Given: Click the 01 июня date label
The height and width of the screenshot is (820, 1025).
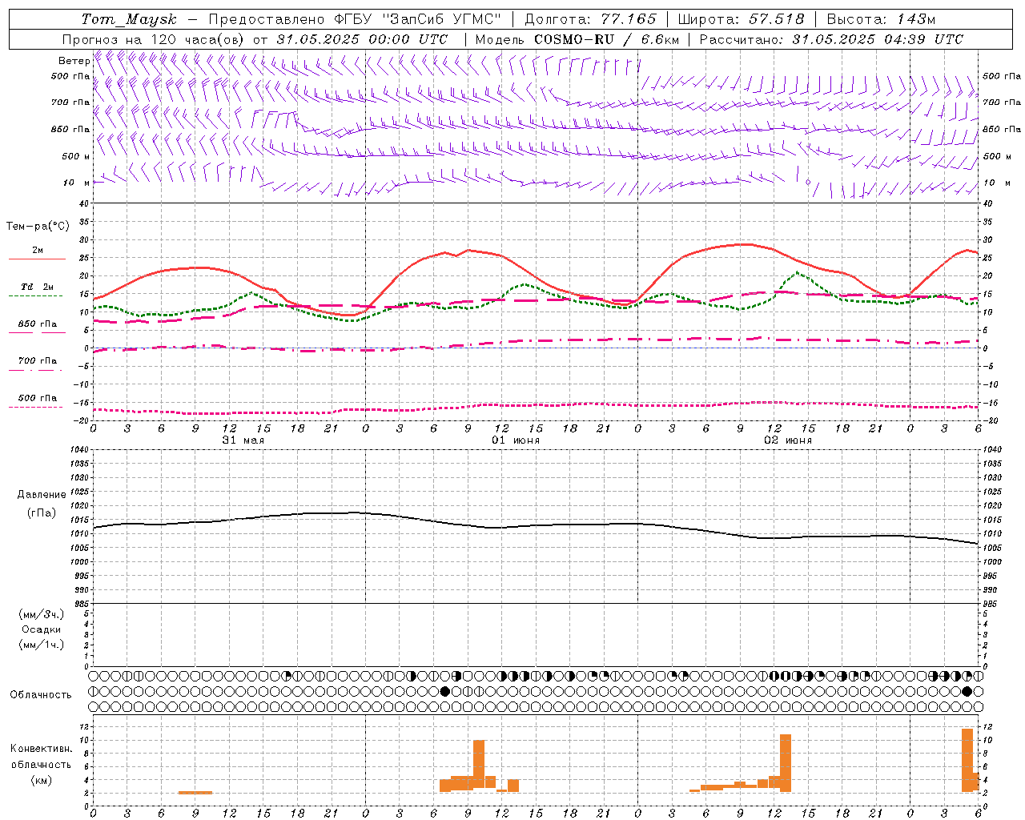Looking at the screenshot, I should 516,440.
